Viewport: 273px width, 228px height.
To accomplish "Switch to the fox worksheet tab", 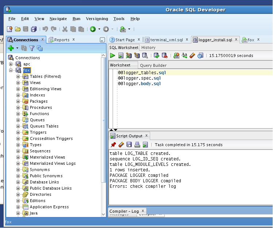I will pos(251,40).
